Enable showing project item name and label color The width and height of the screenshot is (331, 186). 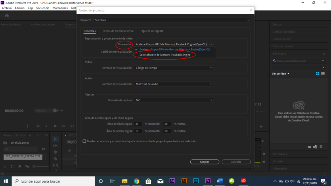click(84, 141)
